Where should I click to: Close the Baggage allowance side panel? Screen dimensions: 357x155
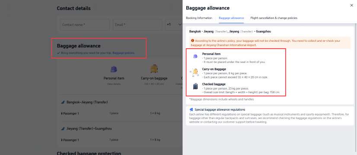pyautogui.click(x=351, y=5)
